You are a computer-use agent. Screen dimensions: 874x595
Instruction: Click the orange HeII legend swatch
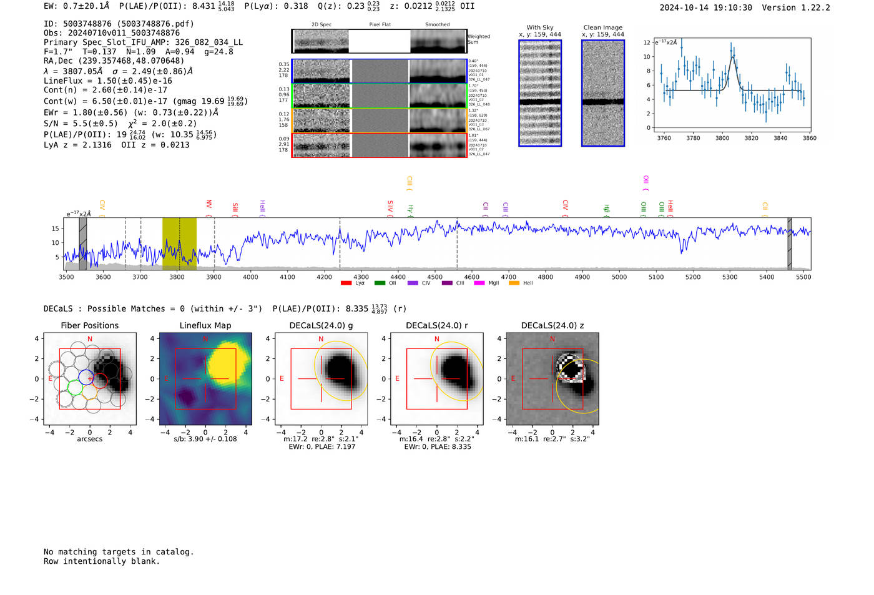click(514, 283)
